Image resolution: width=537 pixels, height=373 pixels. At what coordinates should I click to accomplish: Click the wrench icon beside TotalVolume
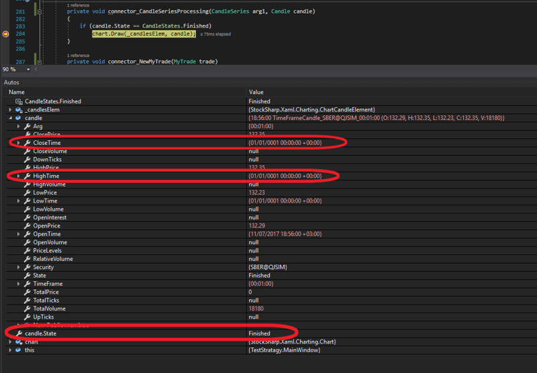tap(28, 309)
